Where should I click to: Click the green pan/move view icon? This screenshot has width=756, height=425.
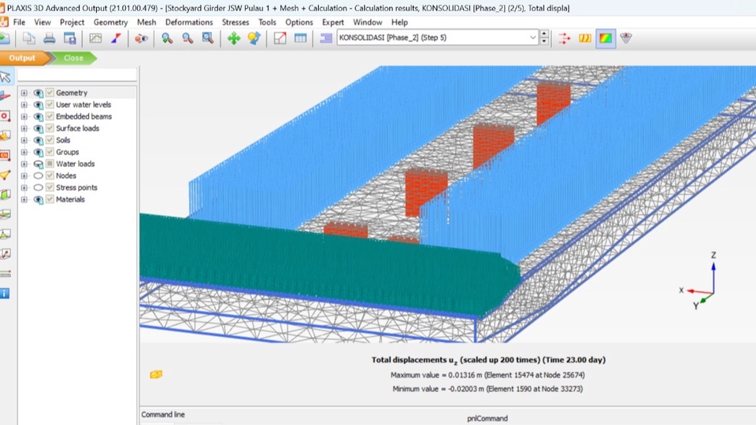(x=234, y=38)
